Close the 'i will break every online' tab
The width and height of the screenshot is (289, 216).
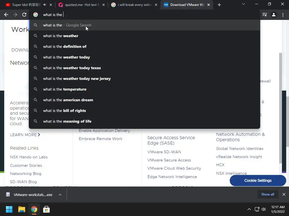point(156,5)
